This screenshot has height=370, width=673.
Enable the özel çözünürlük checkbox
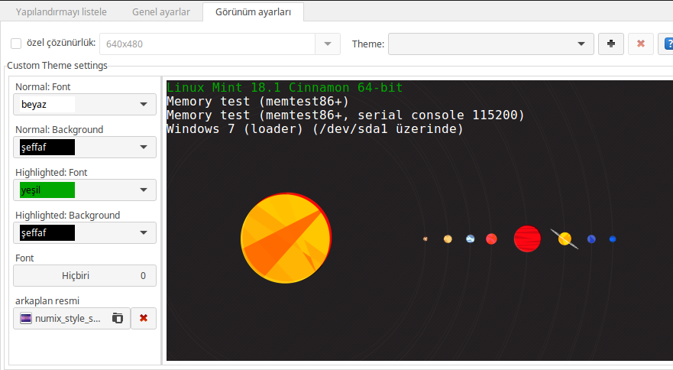point(16,44)
